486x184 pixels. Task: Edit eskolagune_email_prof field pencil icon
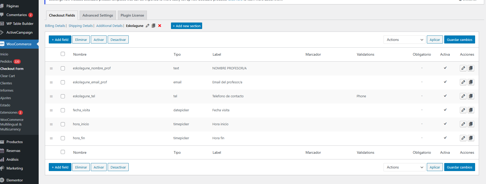(463, 82)
